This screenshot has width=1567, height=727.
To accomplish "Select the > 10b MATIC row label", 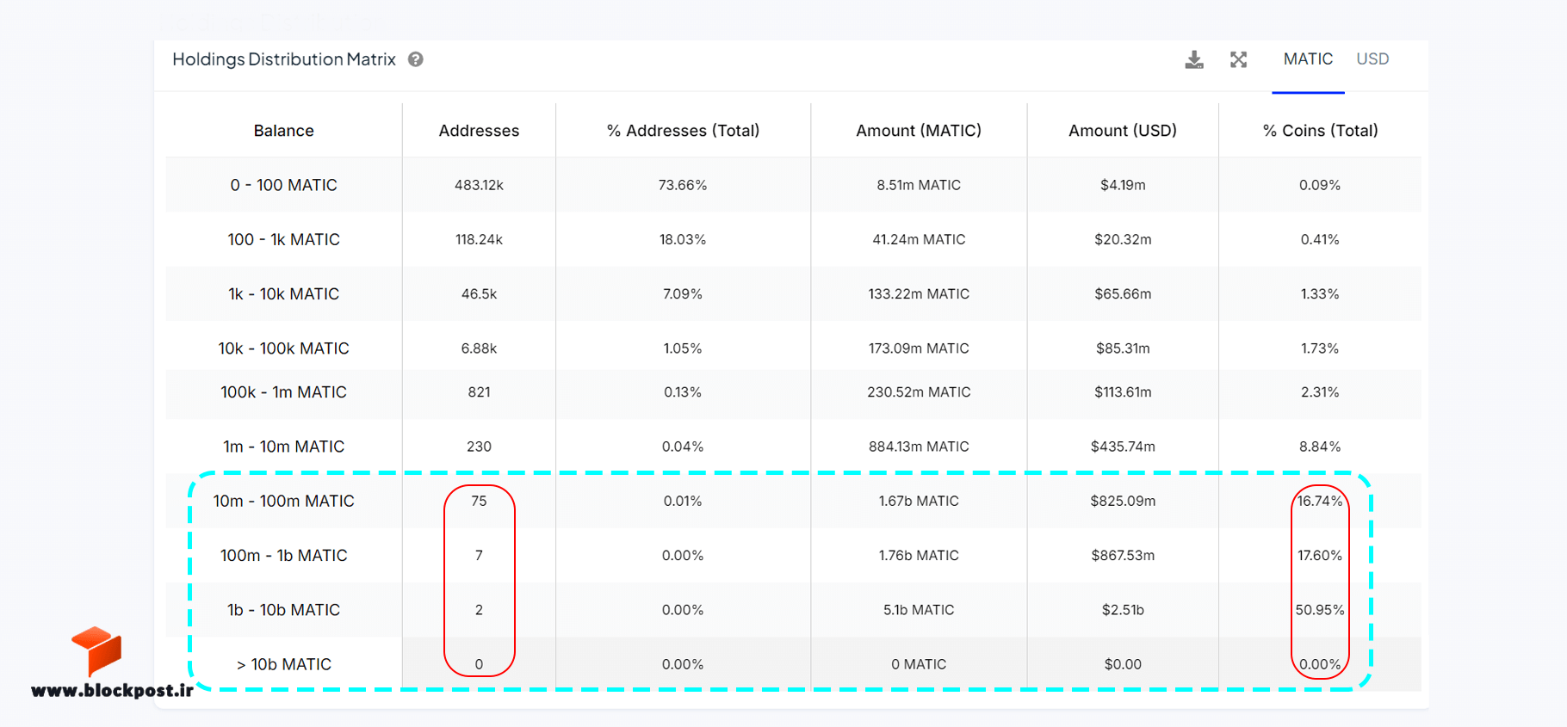I will click(283, 664).
